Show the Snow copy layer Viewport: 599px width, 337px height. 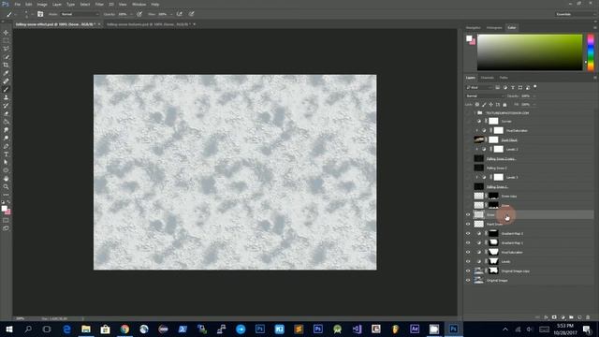coord(468,196)
